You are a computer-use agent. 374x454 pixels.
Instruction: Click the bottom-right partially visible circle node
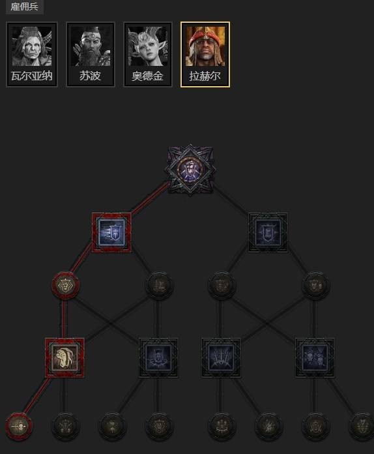click(x=362, y=426)
